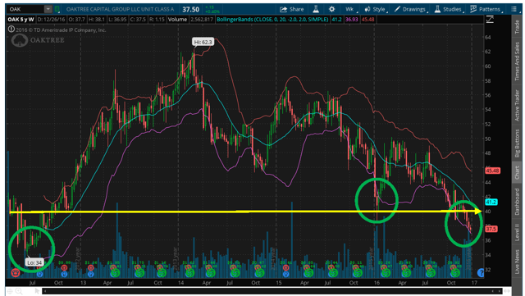Screen dimensions: 525x296
Task: Click the OAK symbol input field
Action: point(25,9)
